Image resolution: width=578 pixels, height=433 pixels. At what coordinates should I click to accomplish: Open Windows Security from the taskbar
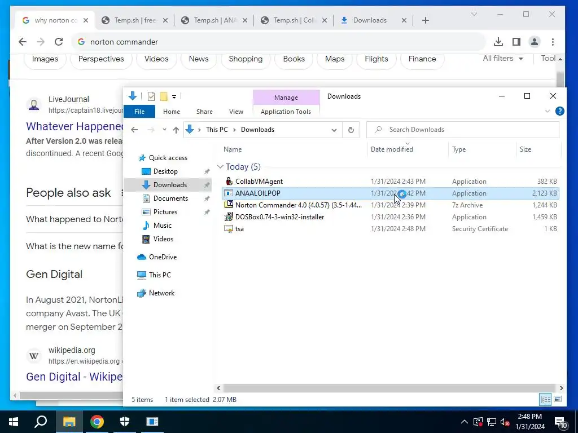click(x=125, y=422)
